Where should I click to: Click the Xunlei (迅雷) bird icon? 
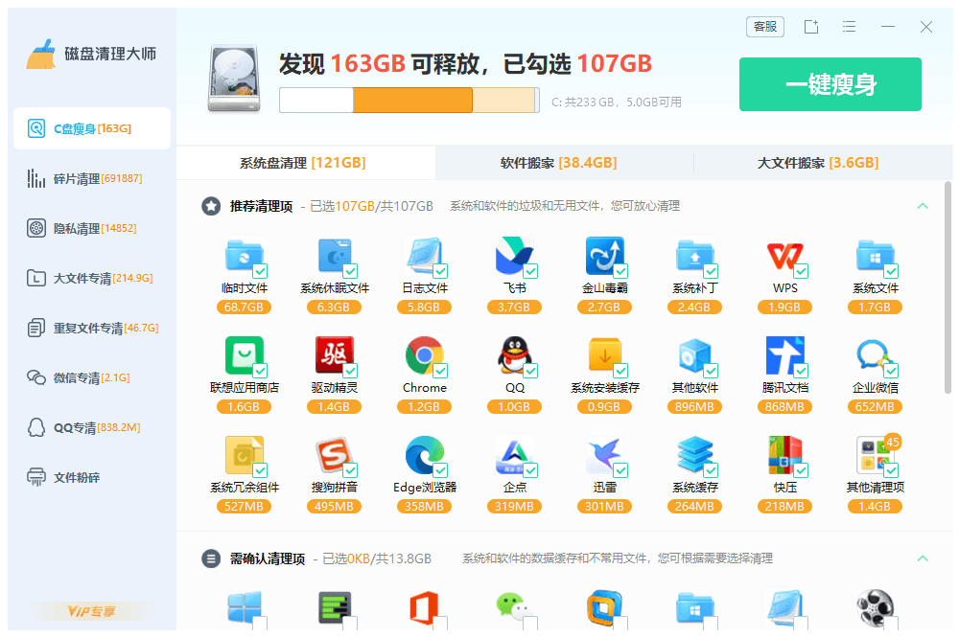click(x=604, y=456)
